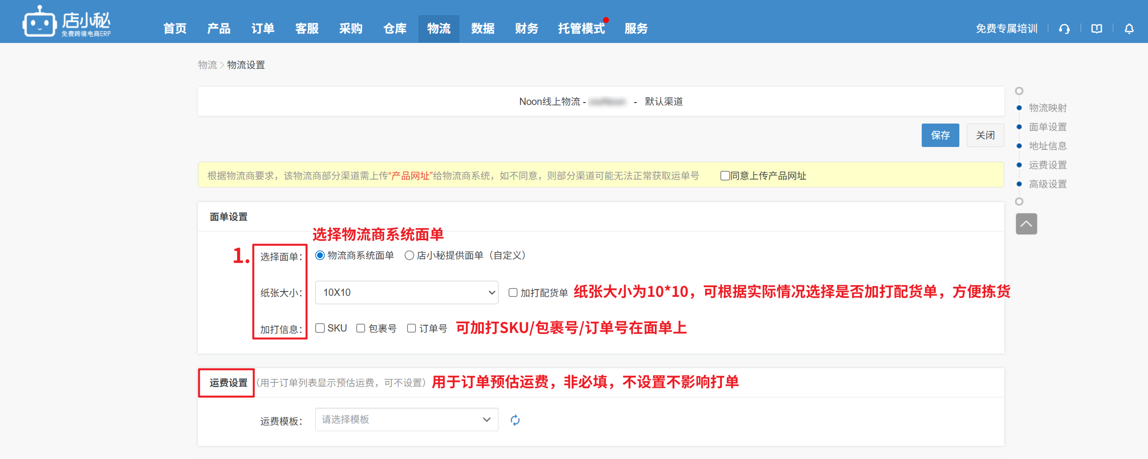The height and width of the screenshot is (459, 1148).
Task: Click the 关闭 button
Action: tap(985, 135)
